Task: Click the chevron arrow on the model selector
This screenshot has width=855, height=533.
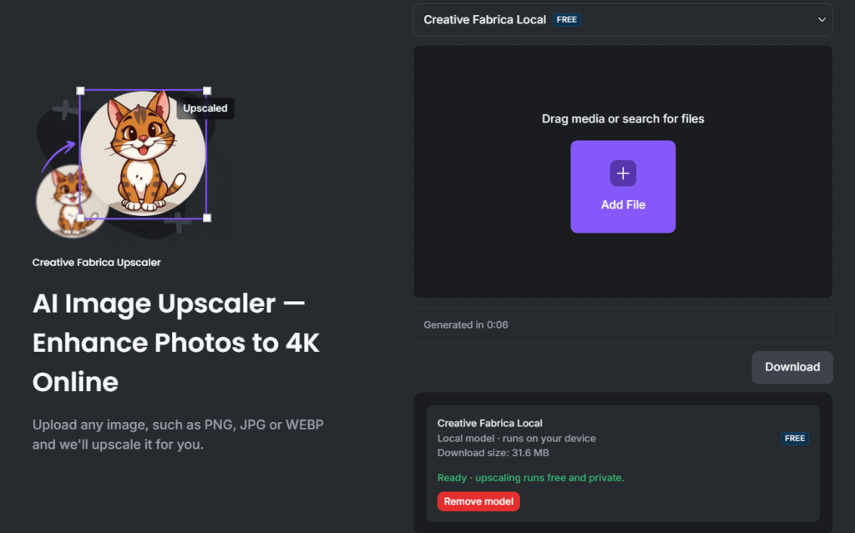Action: [822, 20]
